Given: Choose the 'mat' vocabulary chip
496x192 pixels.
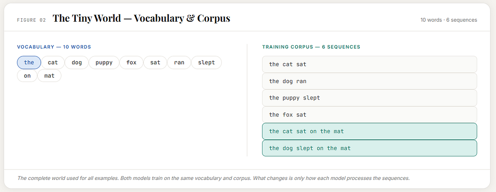Looking at the screenshot, I should [49, 76].
